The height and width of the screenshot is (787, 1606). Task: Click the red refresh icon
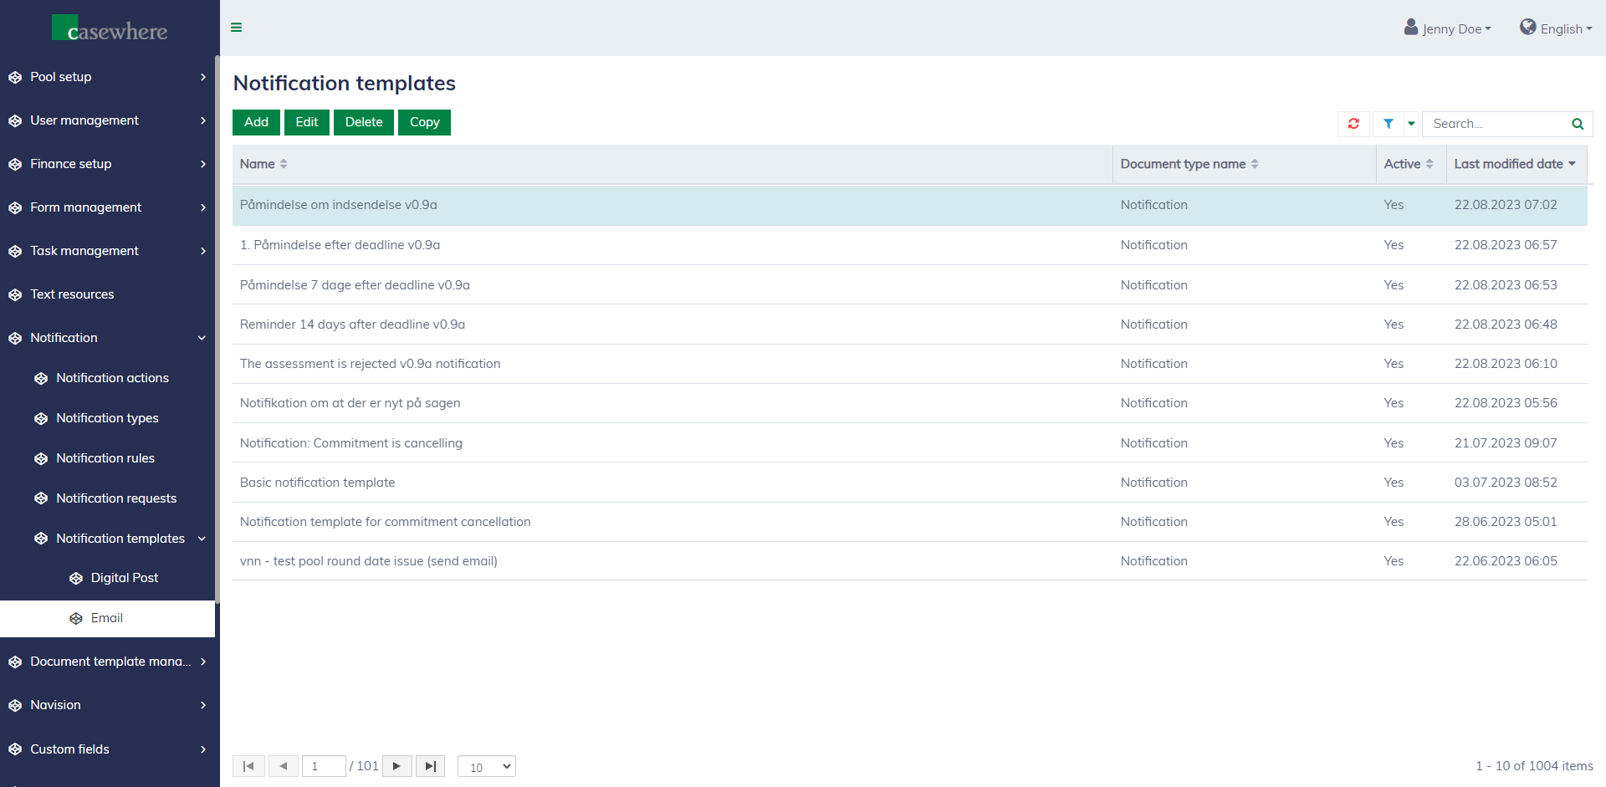click(1353, 124)
